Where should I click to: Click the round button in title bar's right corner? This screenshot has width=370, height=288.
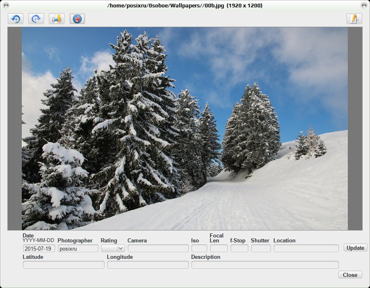(364, 5)
